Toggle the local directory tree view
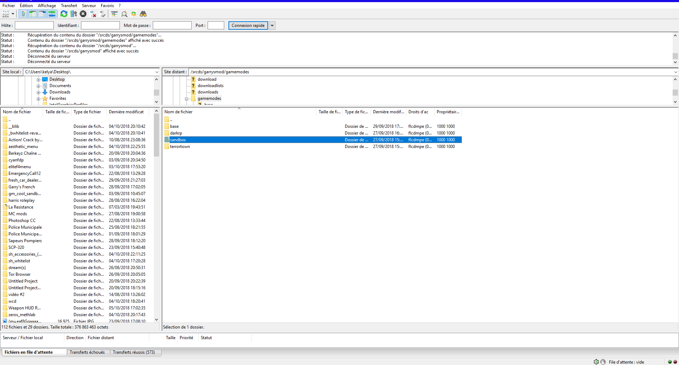 [33, 14]
